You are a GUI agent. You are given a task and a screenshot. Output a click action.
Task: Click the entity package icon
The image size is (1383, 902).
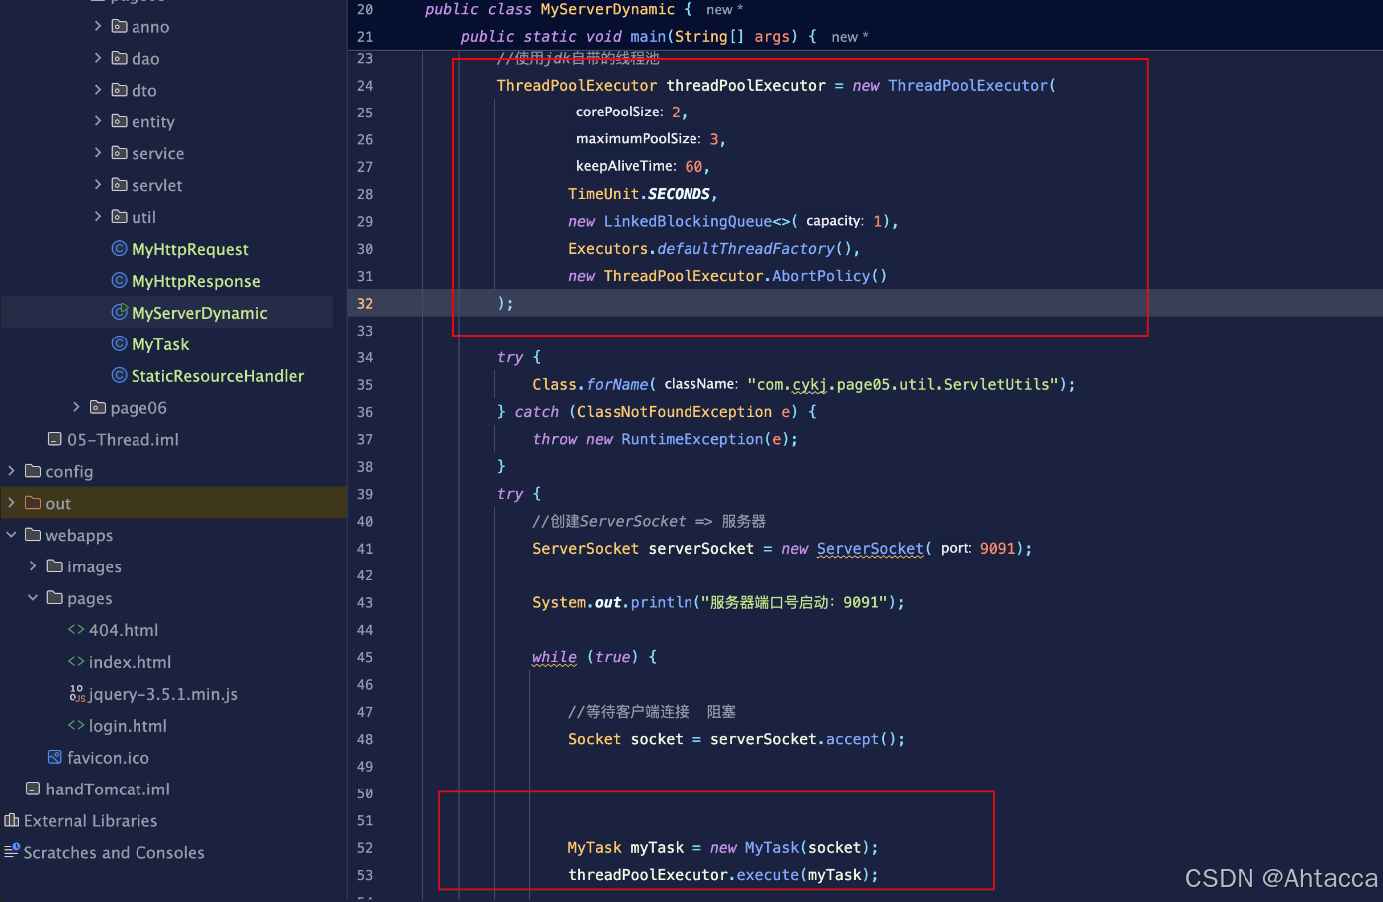(x=119, y=121)
